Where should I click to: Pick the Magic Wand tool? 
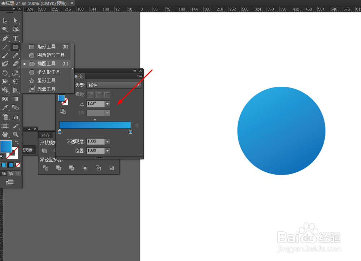tap(5, 29)
